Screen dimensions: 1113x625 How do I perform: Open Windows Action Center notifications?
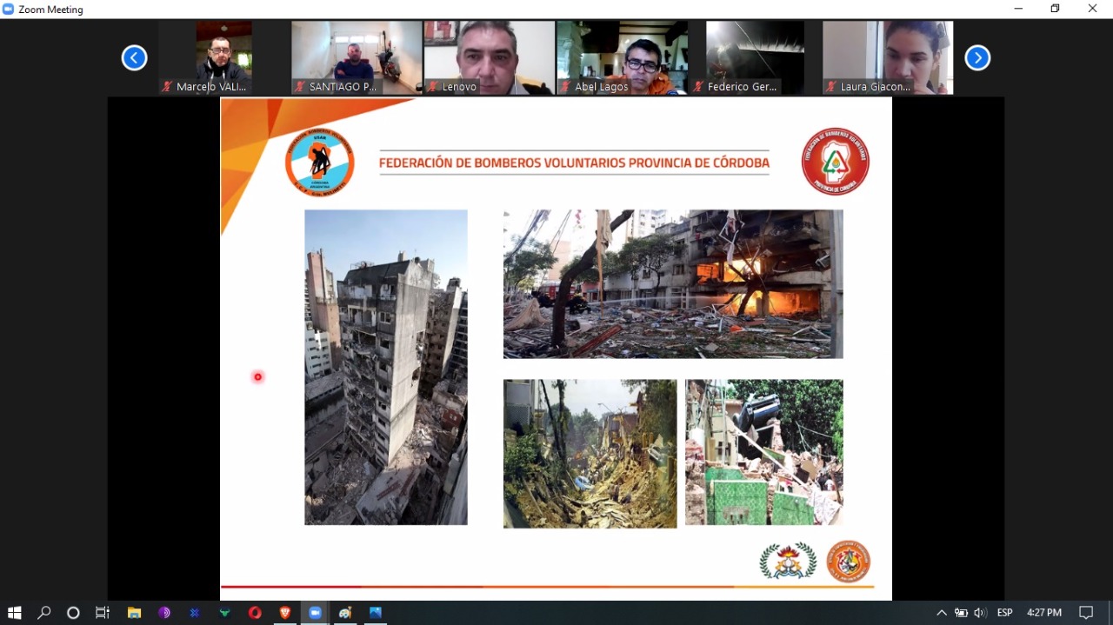(1086, 613)
